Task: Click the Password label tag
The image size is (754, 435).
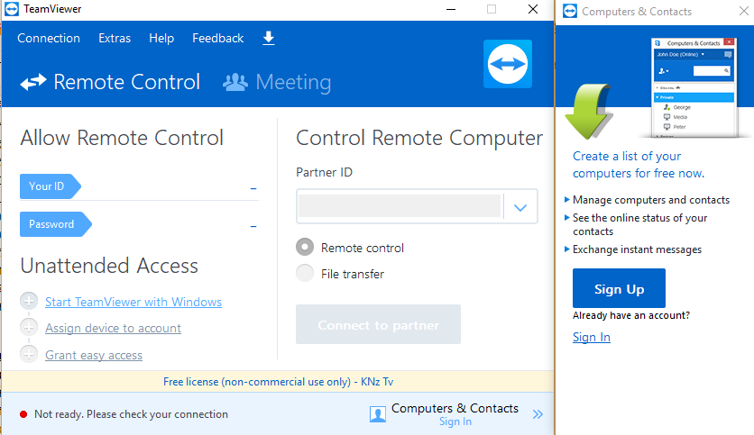Action: [x=56, y=224]
